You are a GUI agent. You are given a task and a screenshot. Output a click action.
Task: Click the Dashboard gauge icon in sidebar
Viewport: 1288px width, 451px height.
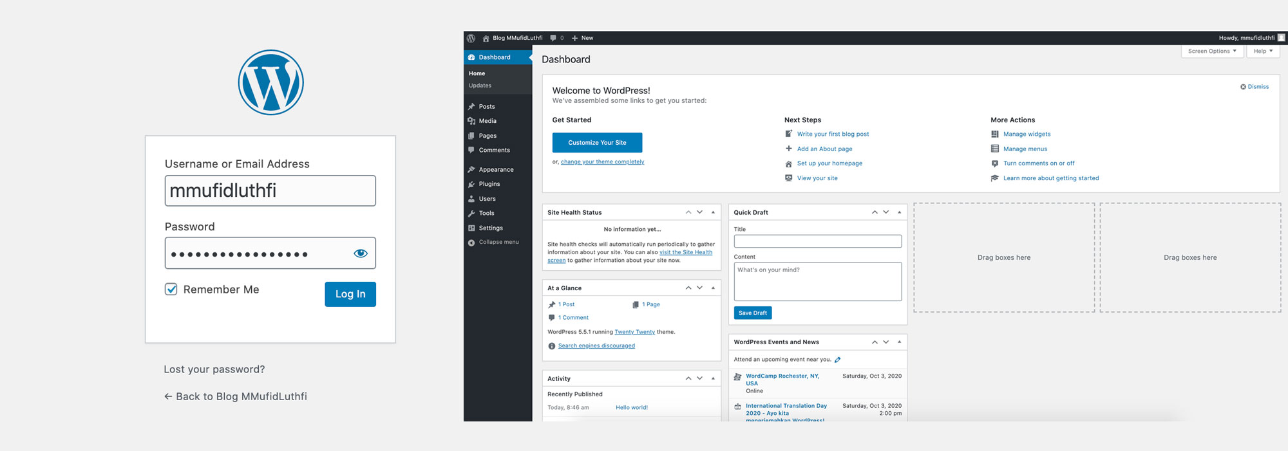point(471,57)
